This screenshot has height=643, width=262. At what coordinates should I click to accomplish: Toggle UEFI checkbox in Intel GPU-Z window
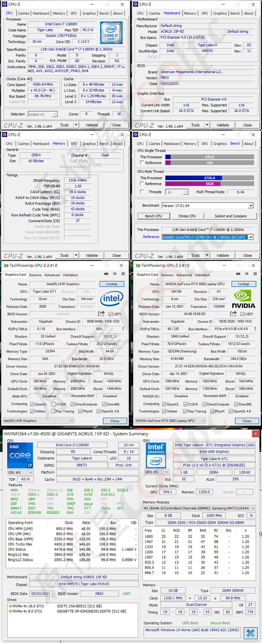(111, 314)
